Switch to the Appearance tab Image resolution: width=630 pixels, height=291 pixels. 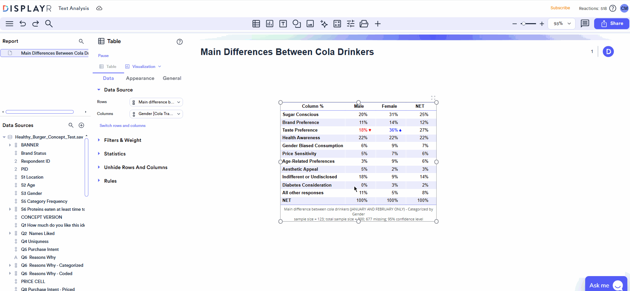(x=140, y=78)
